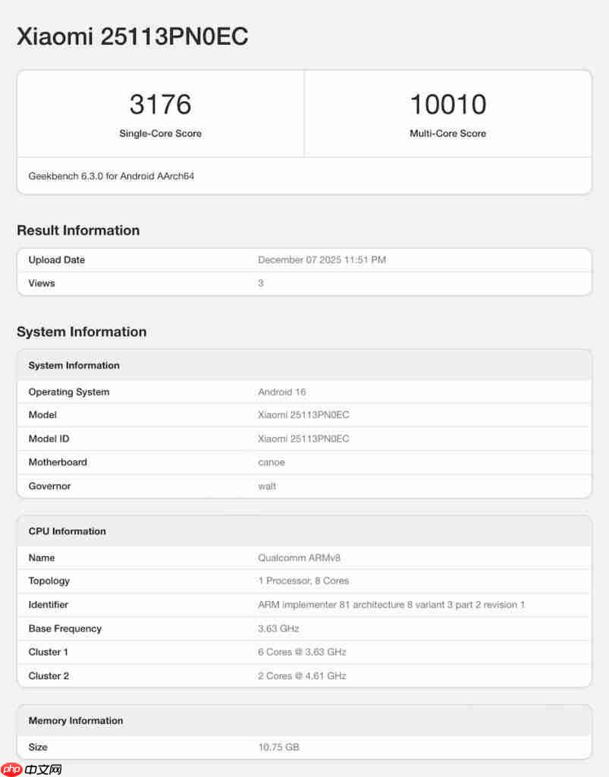This screenshot has width=609, height=777.
Task: Select the Views count of 3
Action: (260, 283)
